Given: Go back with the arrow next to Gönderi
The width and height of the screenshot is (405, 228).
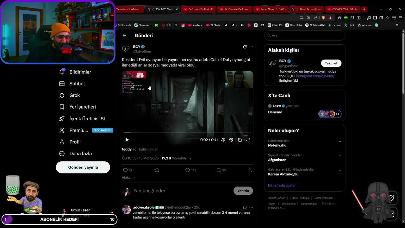Looking at the screenshot, I should 124,35.
